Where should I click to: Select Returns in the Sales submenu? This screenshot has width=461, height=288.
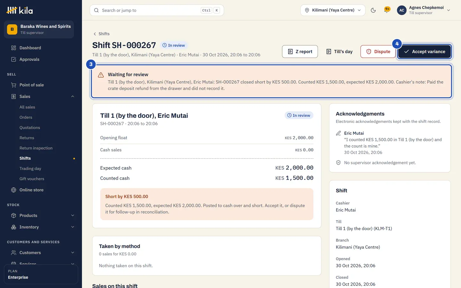[x=27, y=138]
